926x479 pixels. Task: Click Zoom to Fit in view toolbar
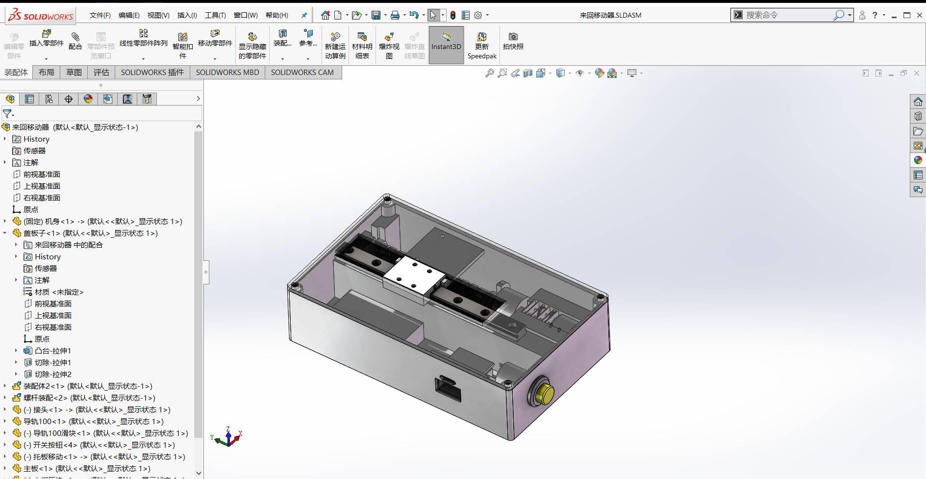[490, 73]
